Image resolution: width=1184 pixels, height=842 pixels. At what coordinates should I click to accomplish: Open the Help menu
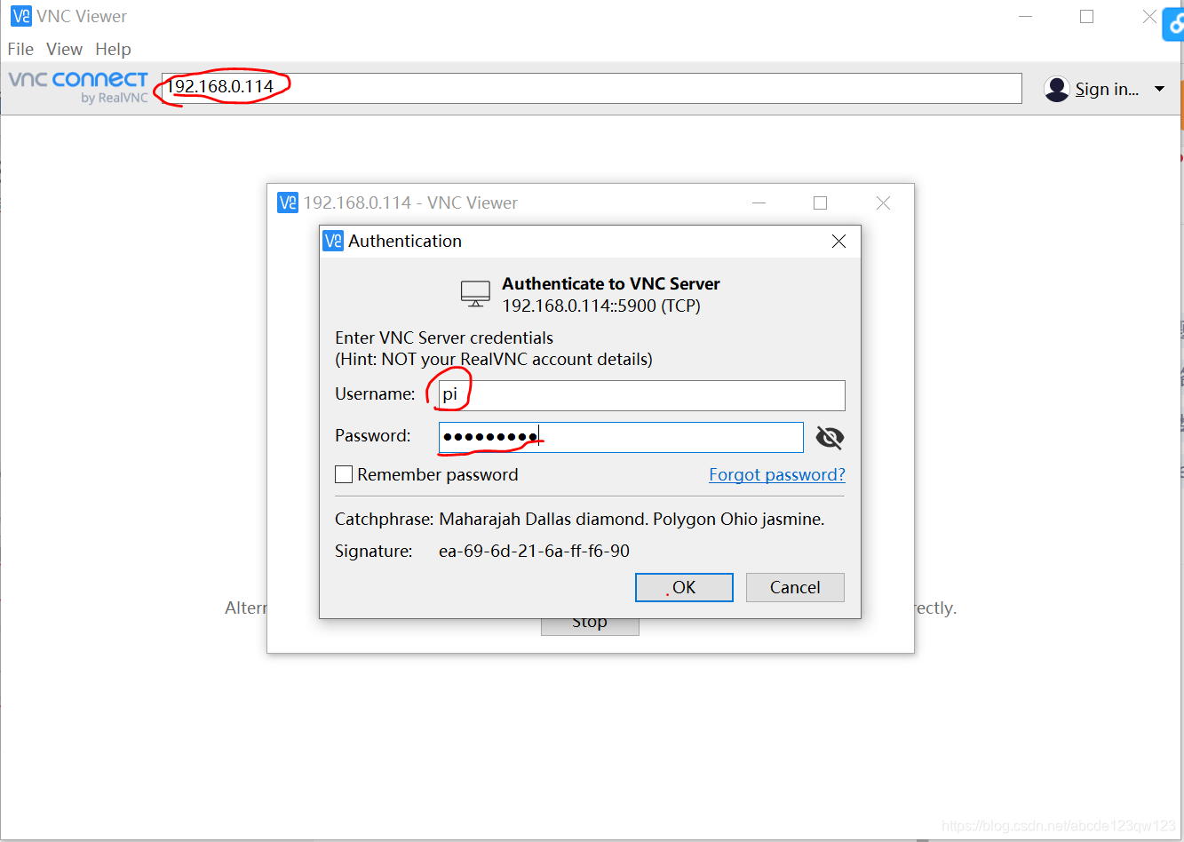click(113, 49)
